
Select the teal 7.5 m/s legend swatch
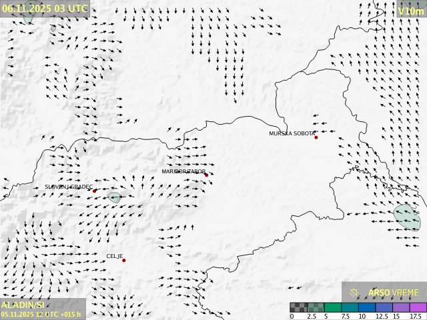coord(351,307)
